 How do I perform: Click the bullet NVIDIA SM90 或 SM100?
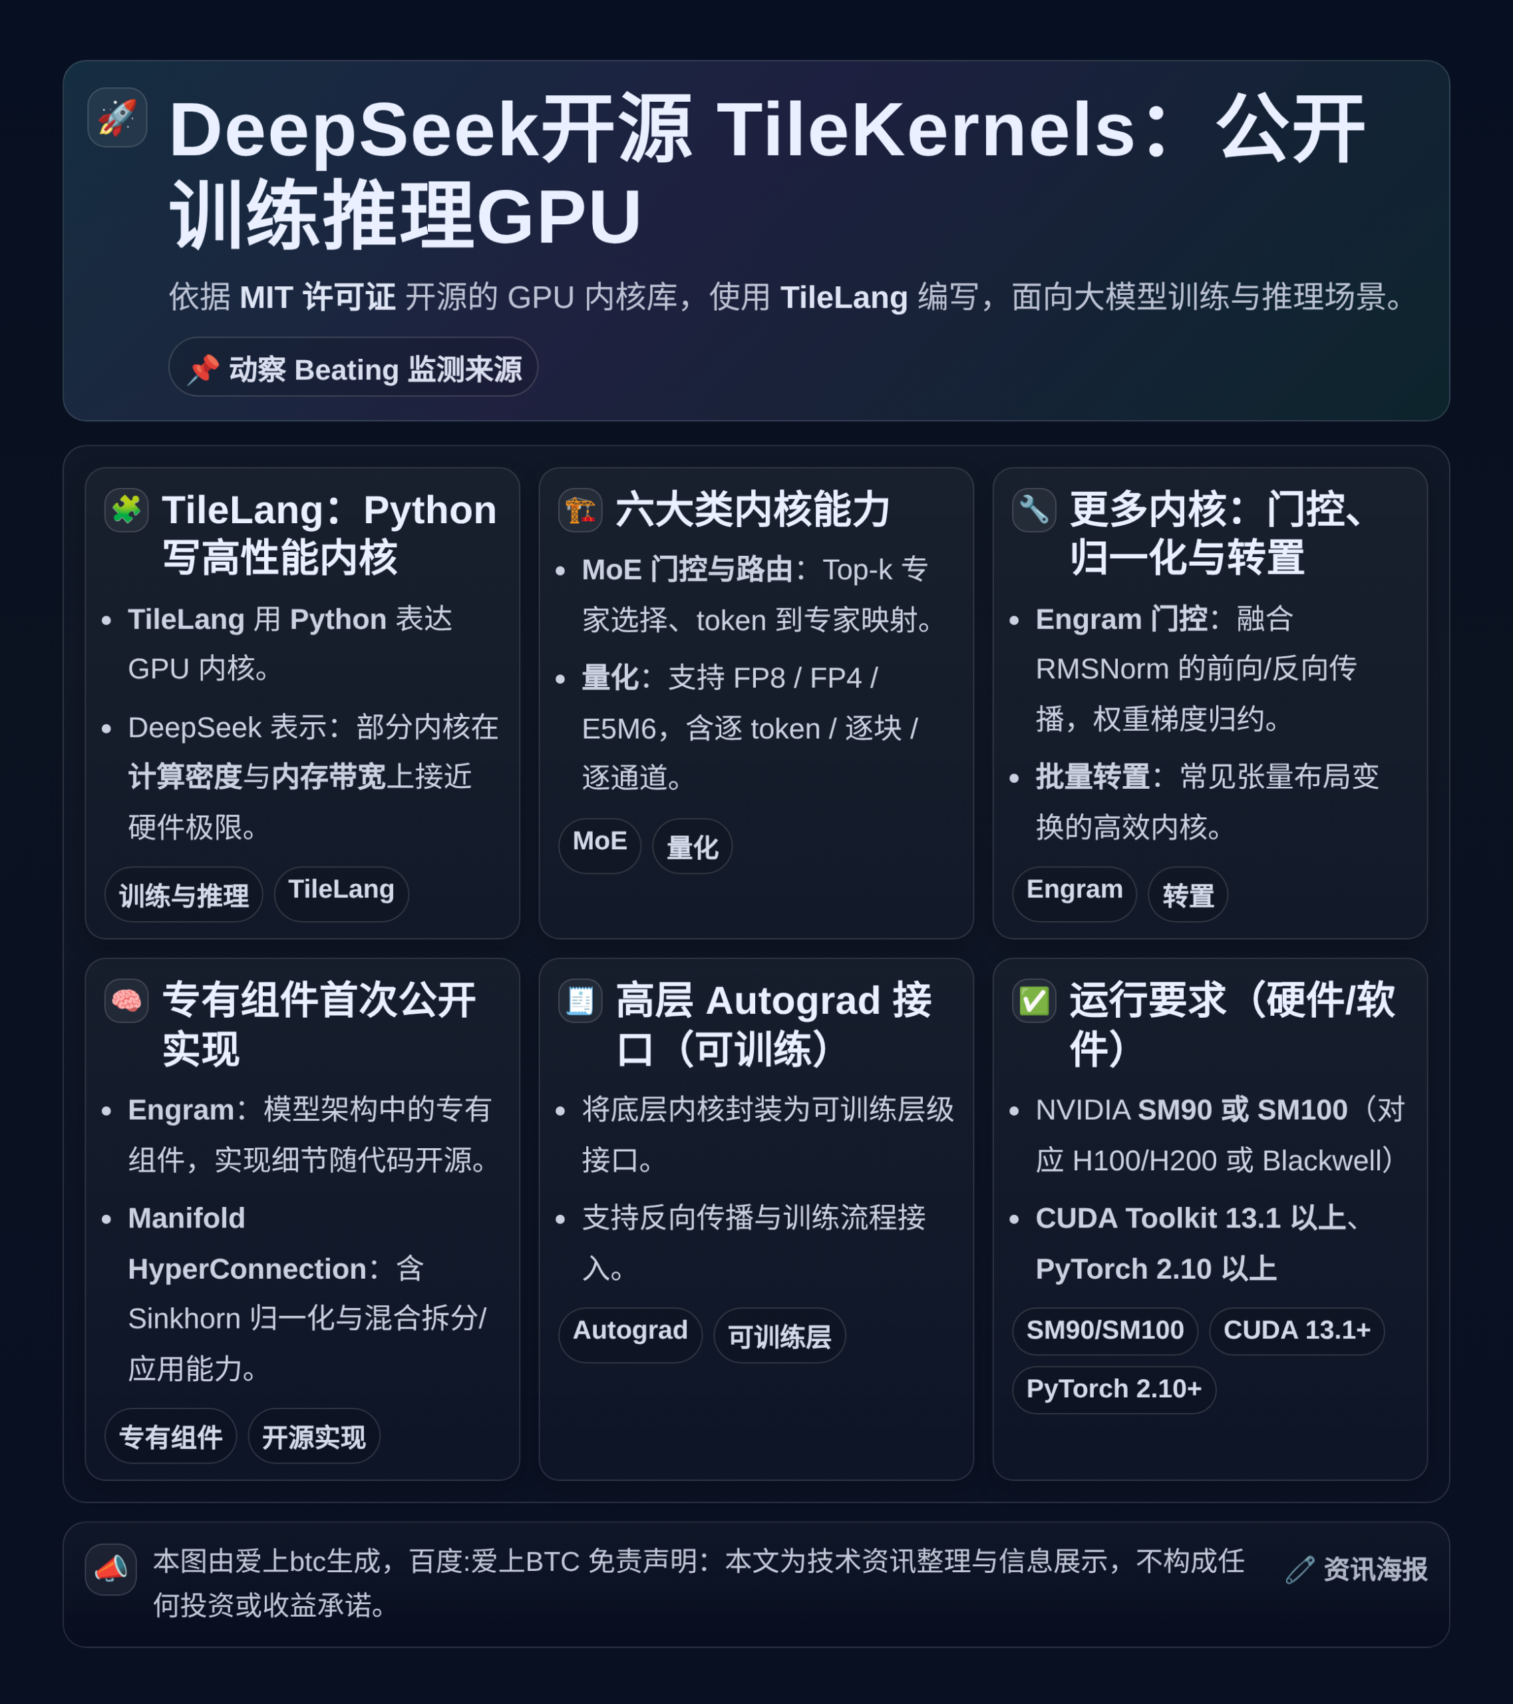tap(1220, 1135)
